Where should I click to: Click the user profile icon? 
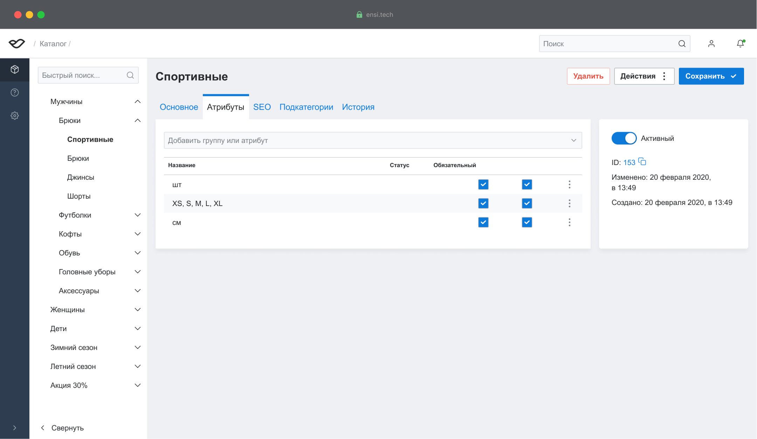pyautogui.click(x=711, y=43)
